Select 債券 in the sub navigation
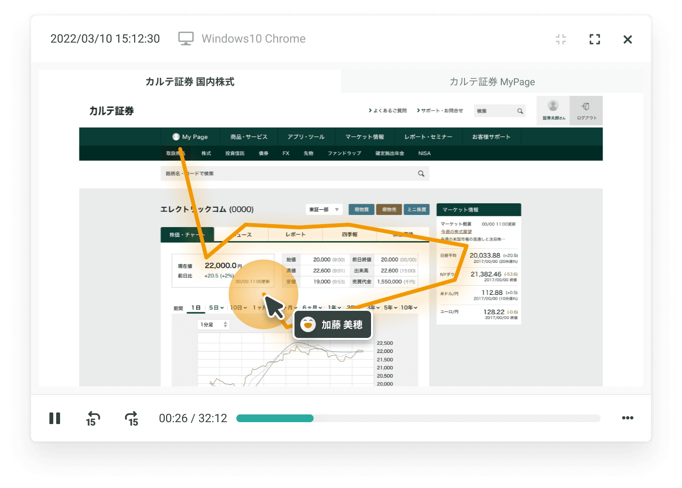 (x=263, y=153)
